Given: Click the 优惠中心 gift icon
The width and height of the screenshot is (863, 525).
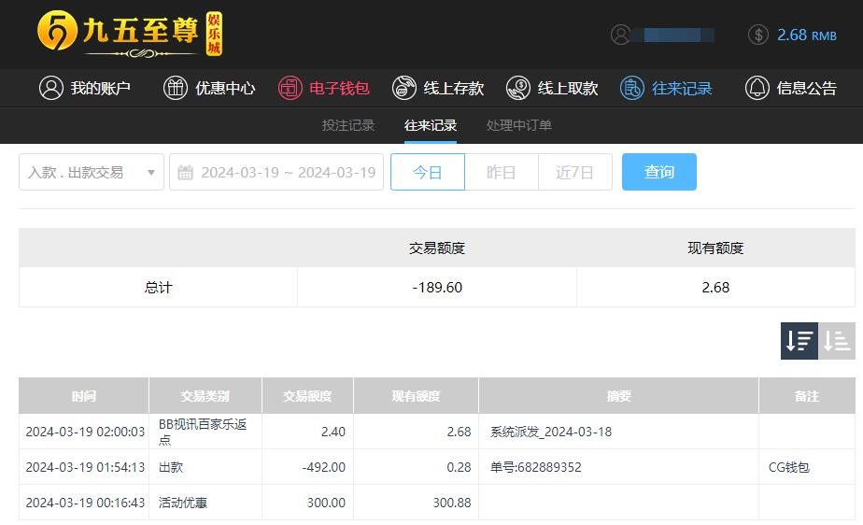Looking at the screenshot, I should tap(176, 88).
